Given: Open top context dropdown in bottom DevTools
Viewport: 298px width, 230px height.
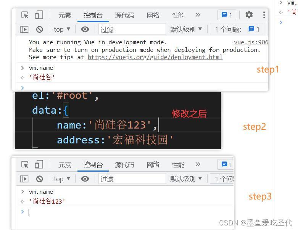Looking at the screenshot, I should pos(62,179).
